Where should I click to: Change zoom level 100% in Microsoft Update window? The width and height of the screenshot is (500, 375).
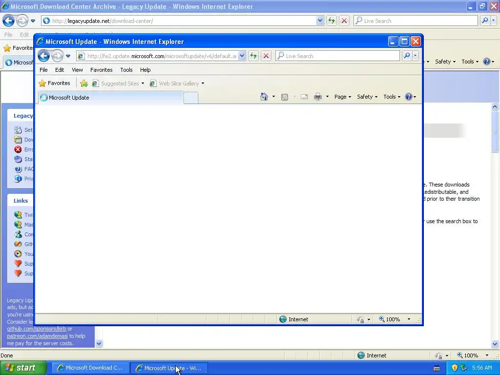(x=389, y=319)
